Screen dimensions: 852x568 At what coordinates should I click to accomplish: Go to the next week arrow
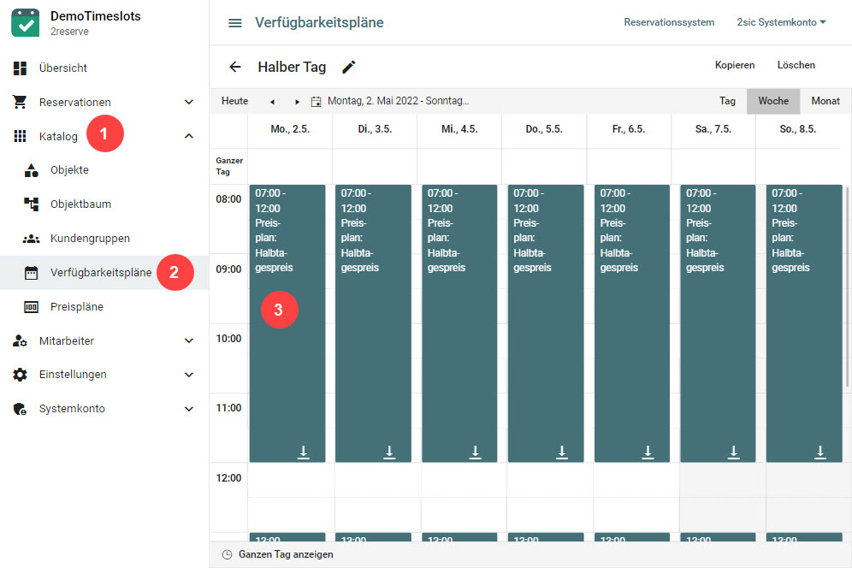pyautogui.click(x=297, y=101)
